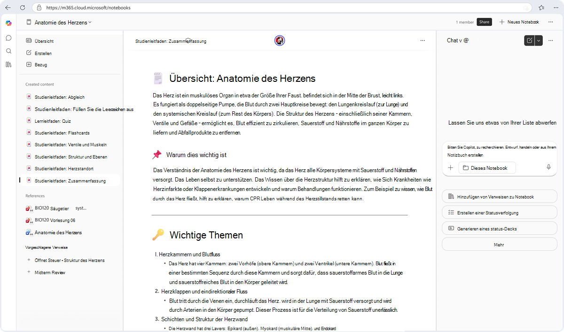564x332 pixels.
Task: Select Studienleitfaden: Zusammenfassung in sidebar
Action: click(x=70, y=181)
